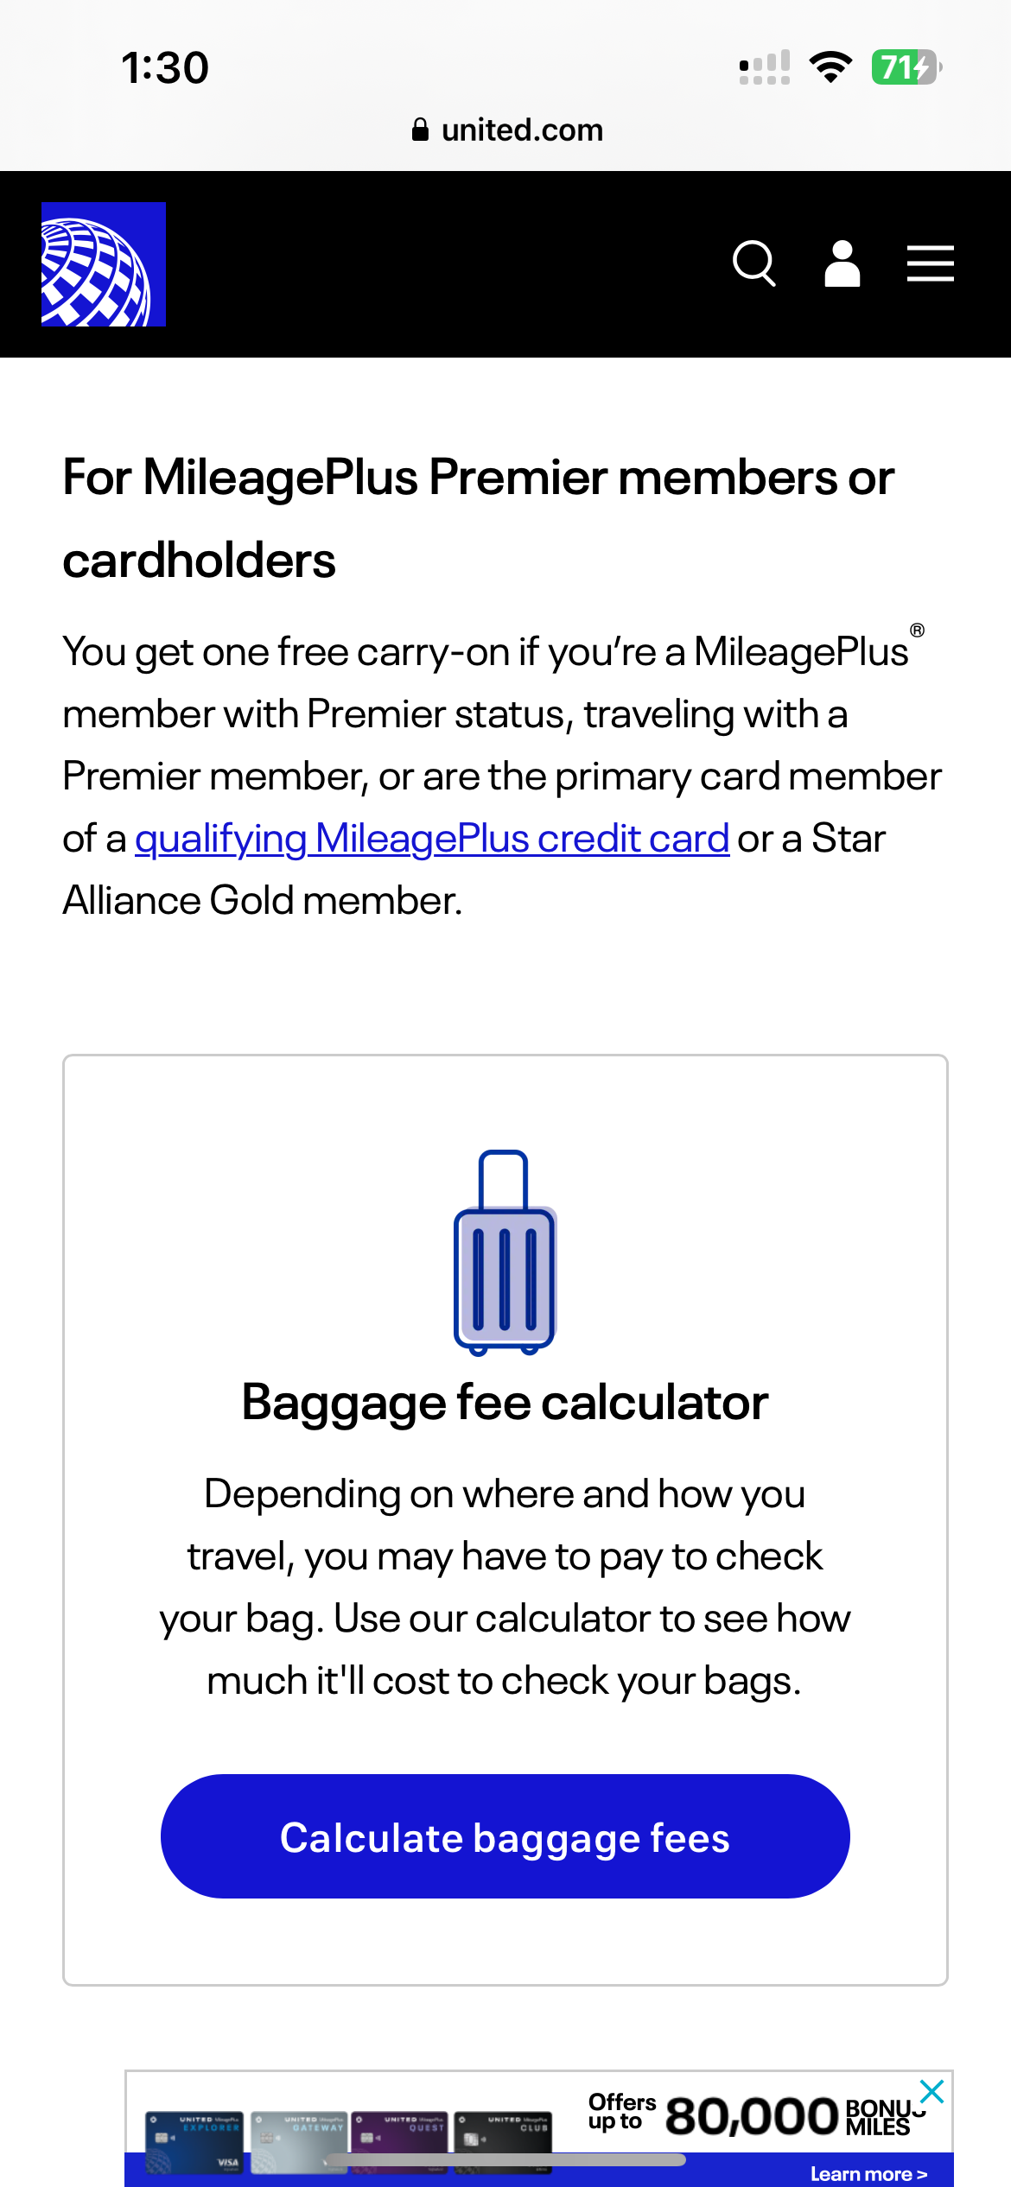
Task: Select the United Explorer card image
Action: (194, 2140)
